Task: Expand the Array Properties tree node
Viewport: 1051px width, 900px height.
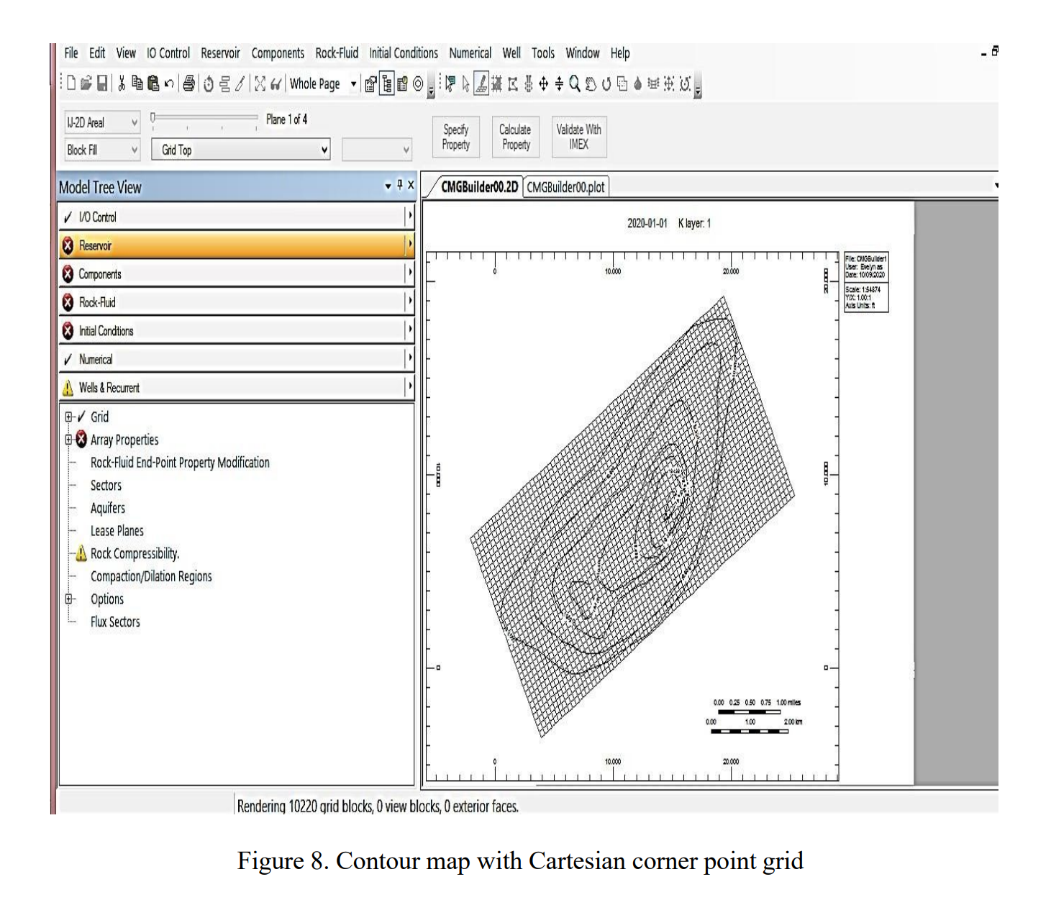Action: pos(69,440)
